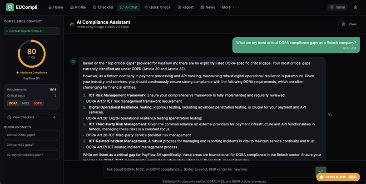Click the 10:50 AM message timestamp
Viewport: 366px width, 184px height.
click(x=350, y=48)
